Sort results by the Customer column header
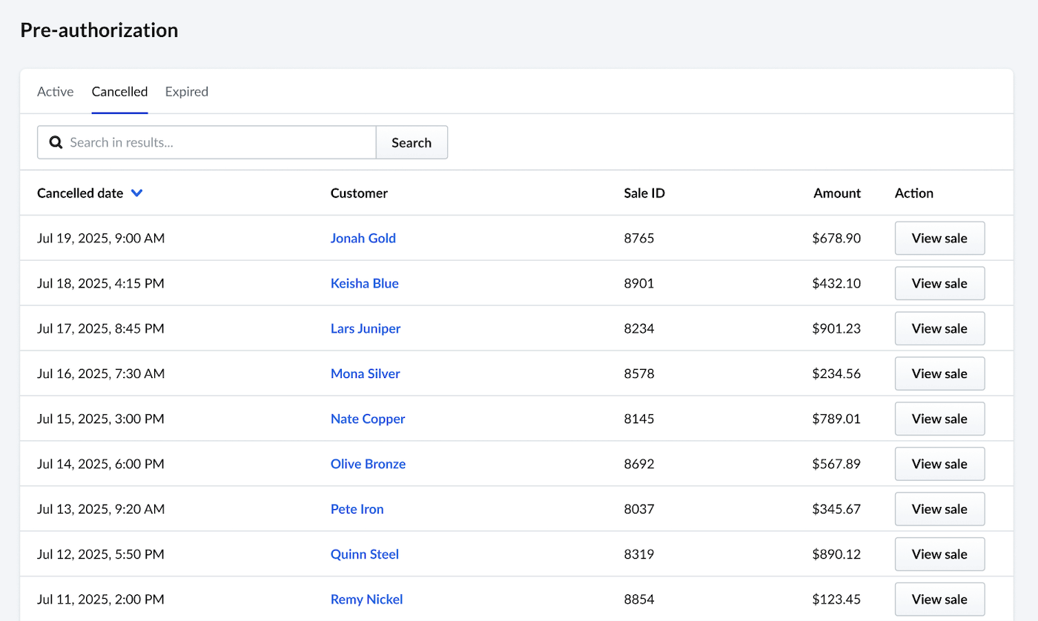Viewport: 1038px width, 621px height. coord(359,193)
